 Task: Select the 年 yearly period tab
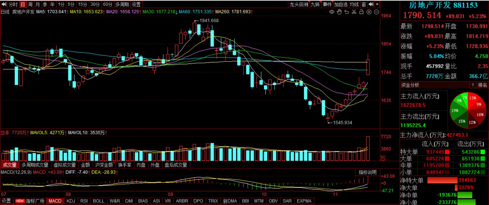tap(52, 4)
